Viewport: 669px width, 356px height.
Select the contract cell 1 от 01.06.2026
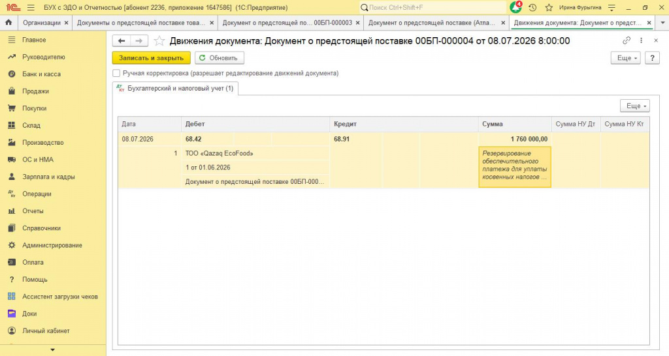pyautogui.click(x=255, y=168)
